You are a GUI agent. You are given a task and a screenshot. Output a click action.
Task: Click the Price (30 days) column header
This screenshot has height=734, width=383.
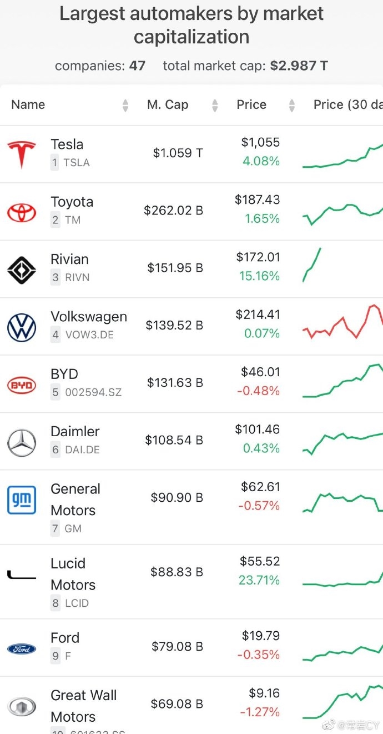[x=347, y=105]
